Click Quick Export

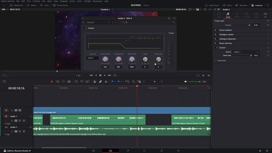tap(212, 6)
